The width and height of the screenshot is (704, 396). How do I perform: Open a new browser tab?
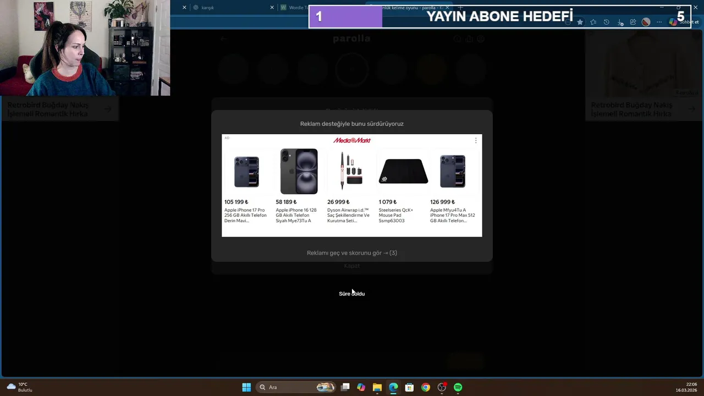tap(461, 8)
